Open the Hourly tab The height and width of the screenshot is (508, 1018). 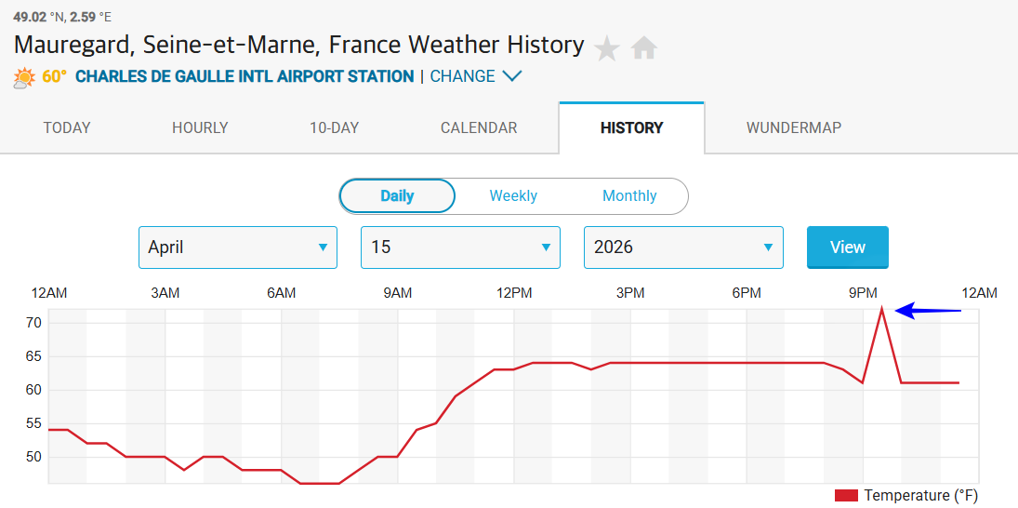tap(200, 128)
